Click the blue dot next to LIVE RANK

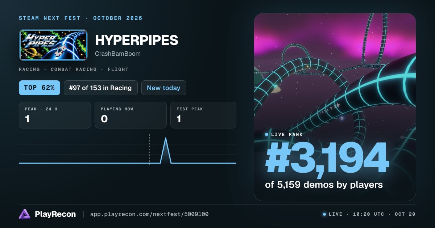[267, 135]
